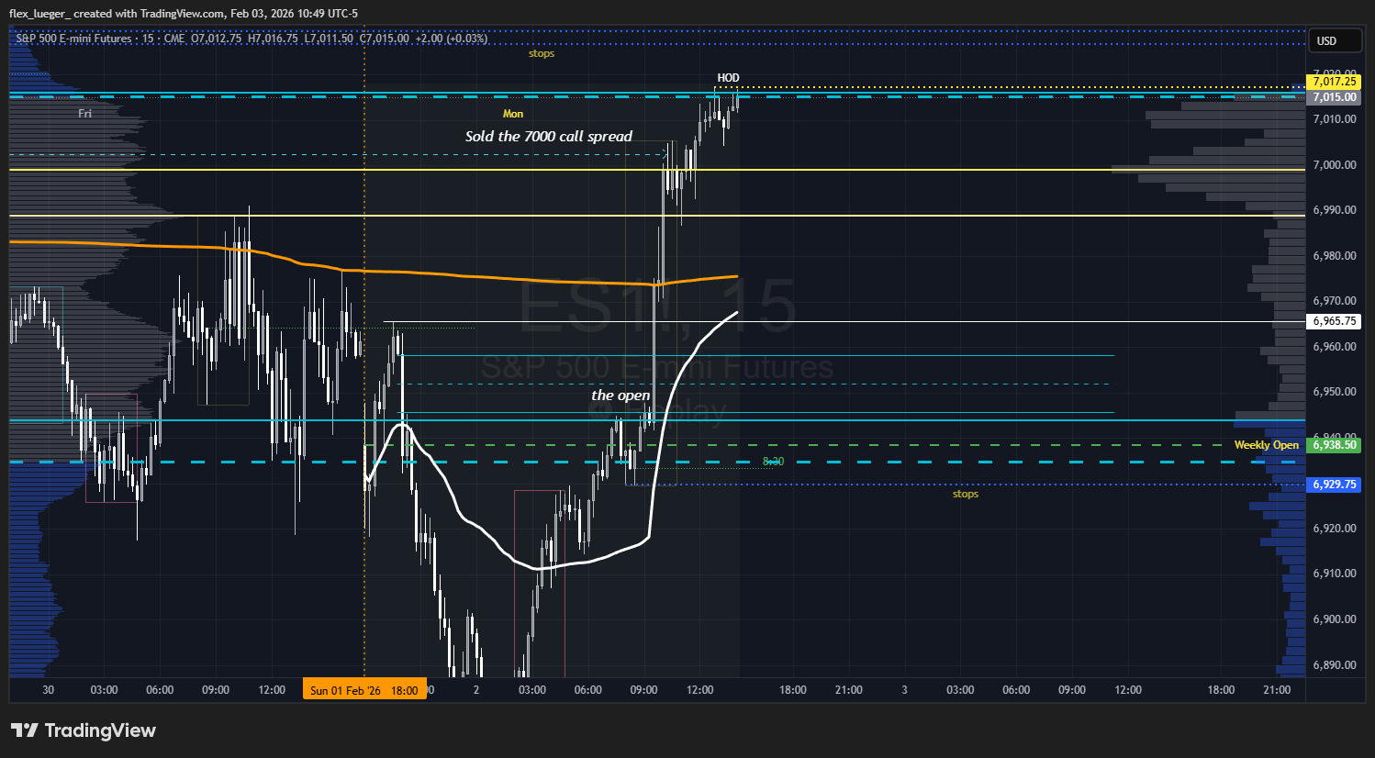This screenshot has width=1375, height=758.
Task: Open the USD currency selector
Action: [1326, 40]
